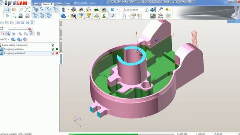Select the Simulation side tab
The image size is (240, 135).
(61, 59)
